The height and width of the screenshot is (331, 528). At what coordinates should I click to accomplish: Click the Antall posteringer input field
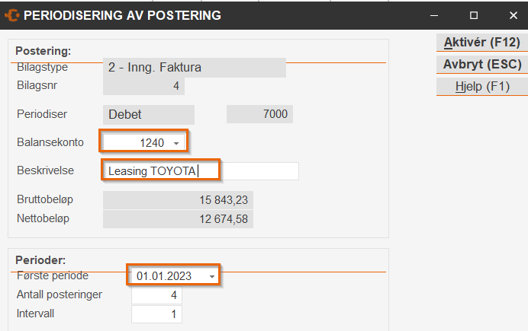pyautogui.click(x=156, y=294)
